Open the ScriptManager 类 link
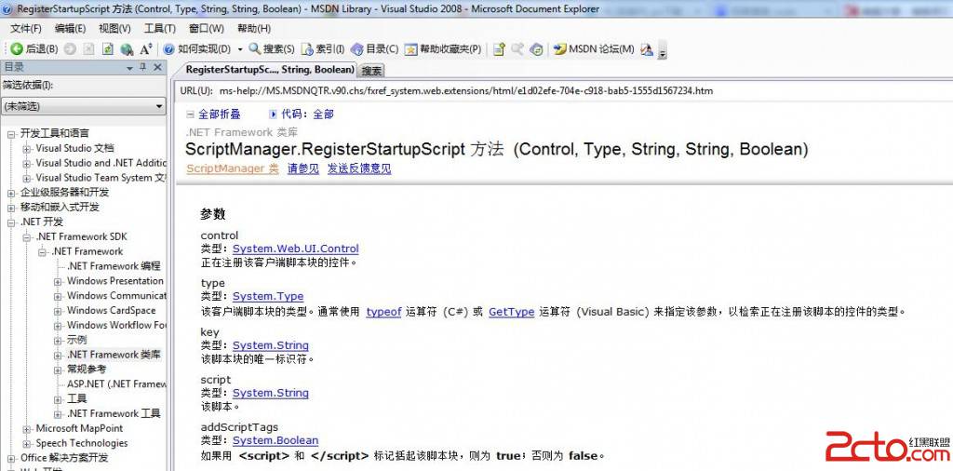The height and width of the screenshot is (471, 953). pyautogui.click(x=232, y=169)
